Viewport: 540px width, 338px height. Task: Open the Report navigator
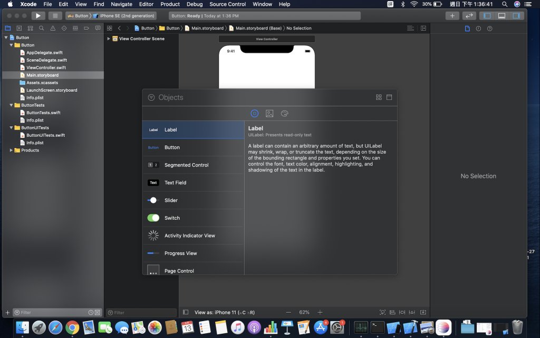tap(98, 29)
